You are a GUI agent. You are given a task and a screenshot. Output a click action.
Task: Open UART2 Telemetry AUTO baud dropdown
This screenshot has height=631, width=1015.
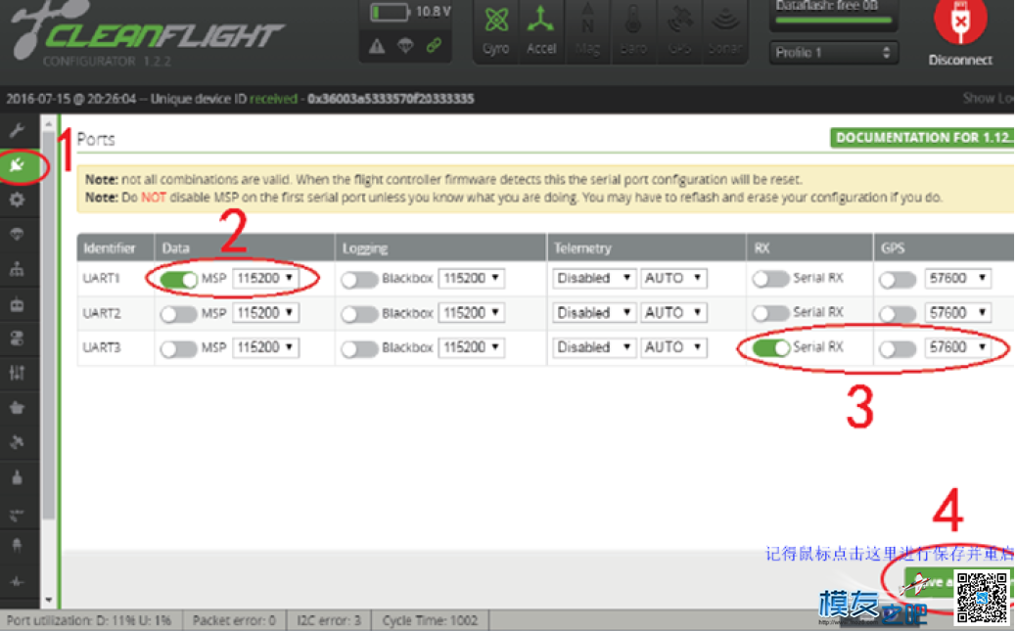tap(673, 313)
